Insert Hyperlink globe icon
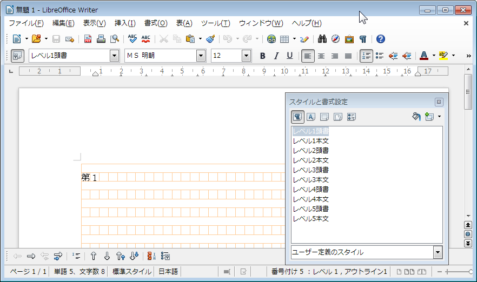477x282 pixels. (x=271, y=39)
